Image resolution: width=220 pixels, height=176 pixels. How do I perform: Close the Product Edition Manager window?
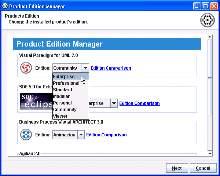[214, 6]
